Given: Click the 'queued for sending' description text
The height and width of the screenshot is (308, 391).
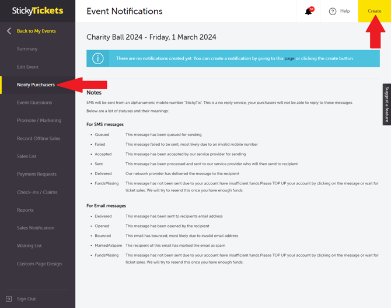Looking at the screenshot, I should [163, 135].
